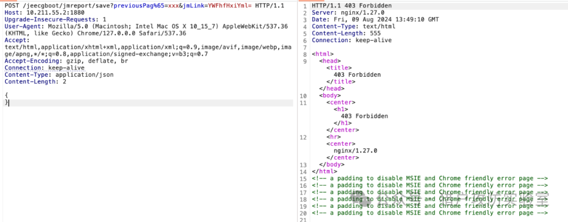This screenshot has height=222, width=568.
Task: Click the Accept-Encoding: gzip, deflate, br header
Action: click(x=66, y=61)
